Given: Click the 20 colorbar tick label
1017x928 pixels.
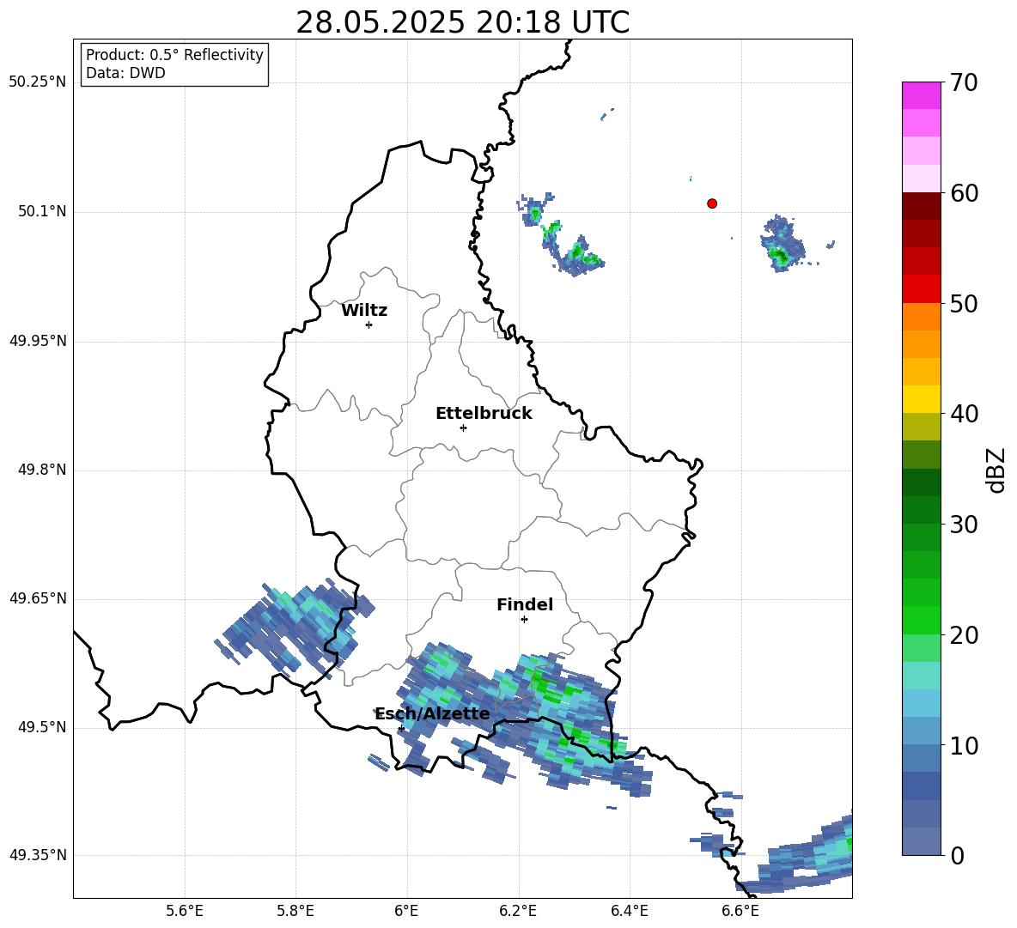Looking at the screenshot, I should tap(964, 635).
